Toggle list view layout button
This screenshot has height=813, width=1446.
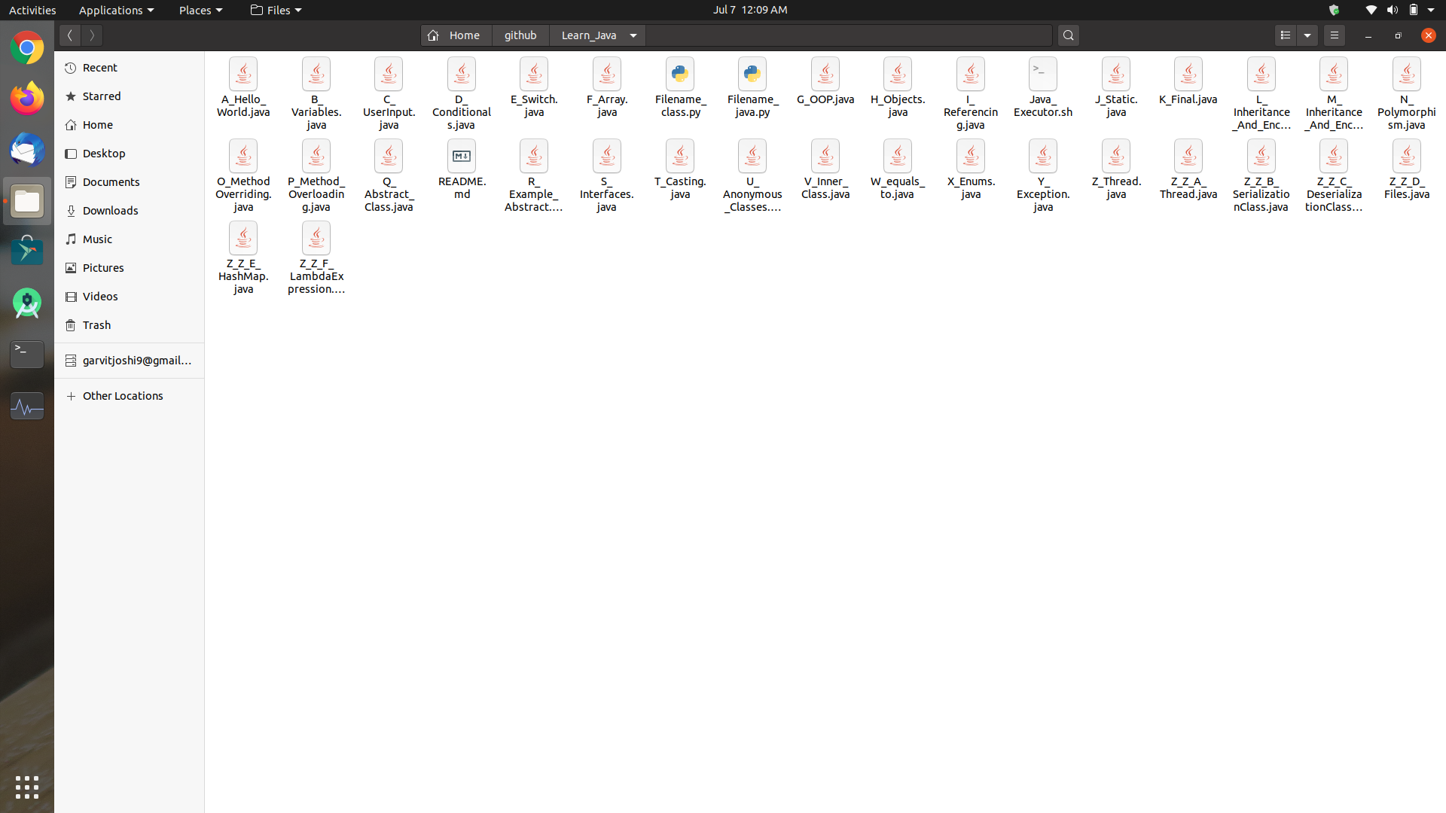[x=1286, y=35]
